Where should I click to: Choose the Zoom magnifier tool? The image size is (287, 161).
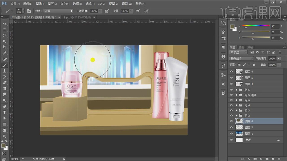tap(4, 136)
